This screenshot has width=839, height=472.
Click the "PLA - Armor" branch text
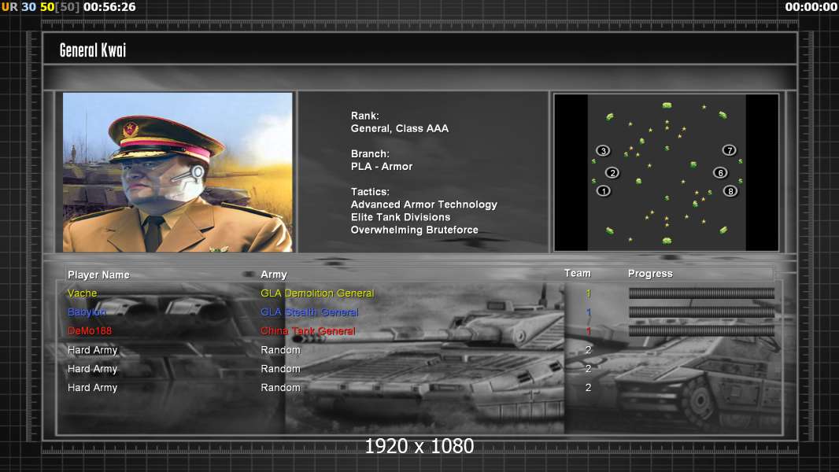(382, 166)
